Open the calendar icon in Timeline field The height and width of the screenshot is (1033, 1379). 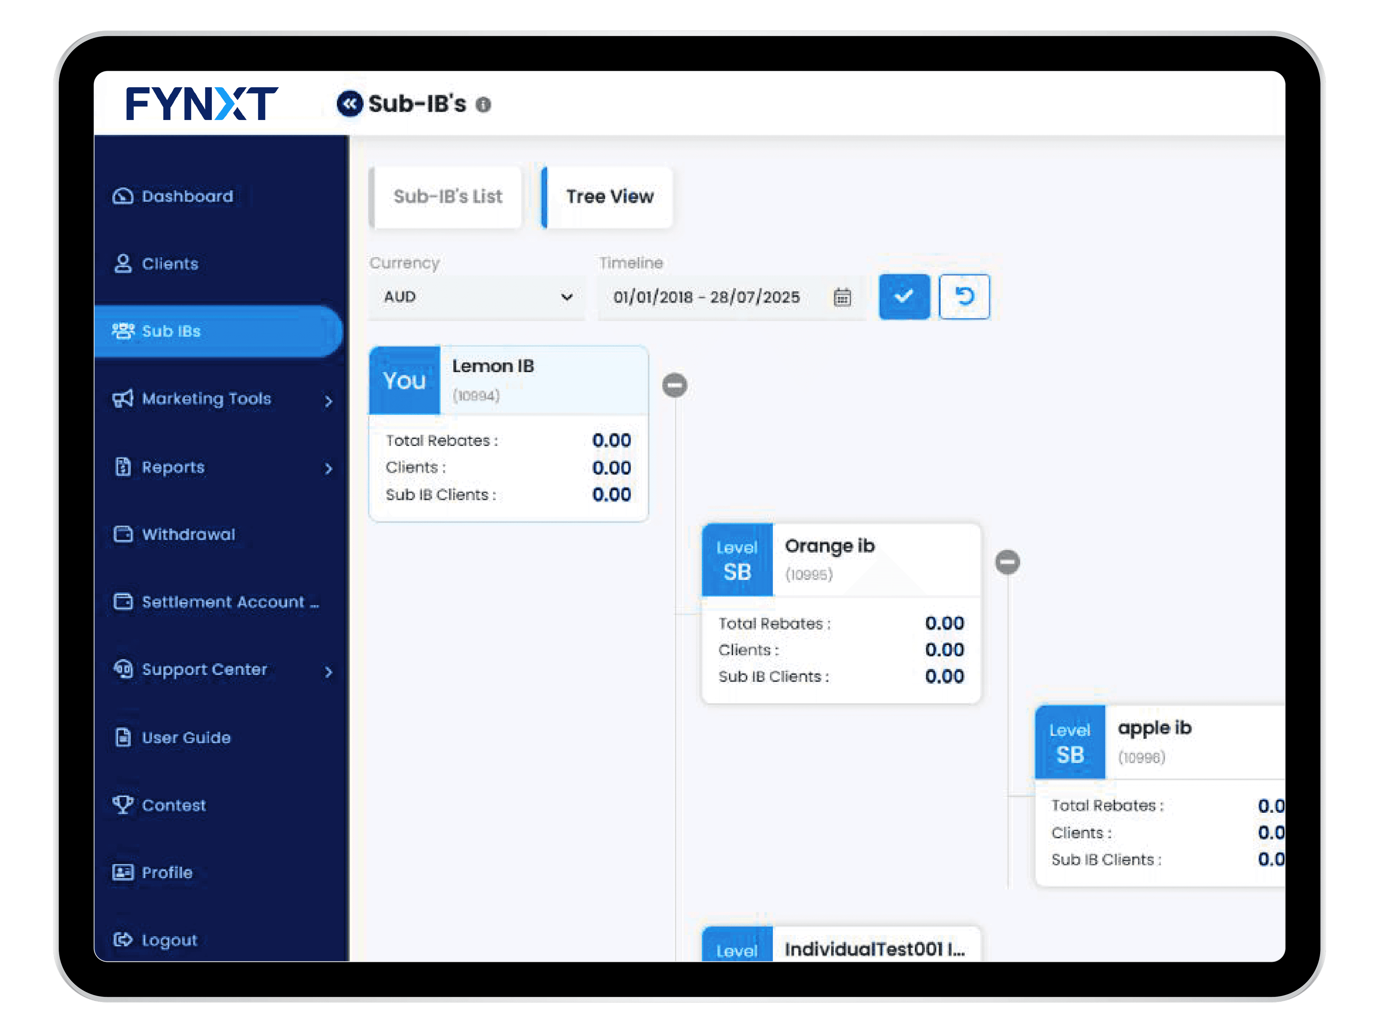pos(843,297)
